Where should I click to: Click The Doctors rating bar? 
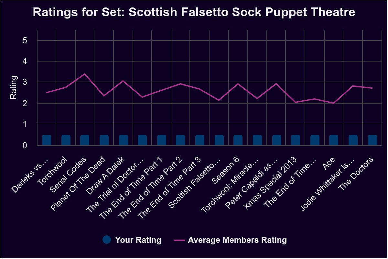[372, 140]
